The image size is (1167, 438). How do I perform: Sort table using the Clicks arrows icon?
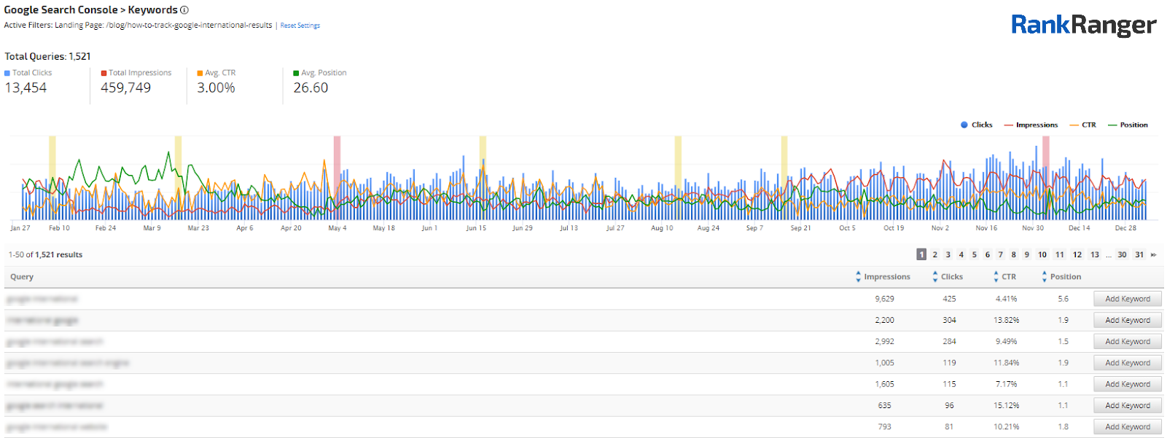935,277
